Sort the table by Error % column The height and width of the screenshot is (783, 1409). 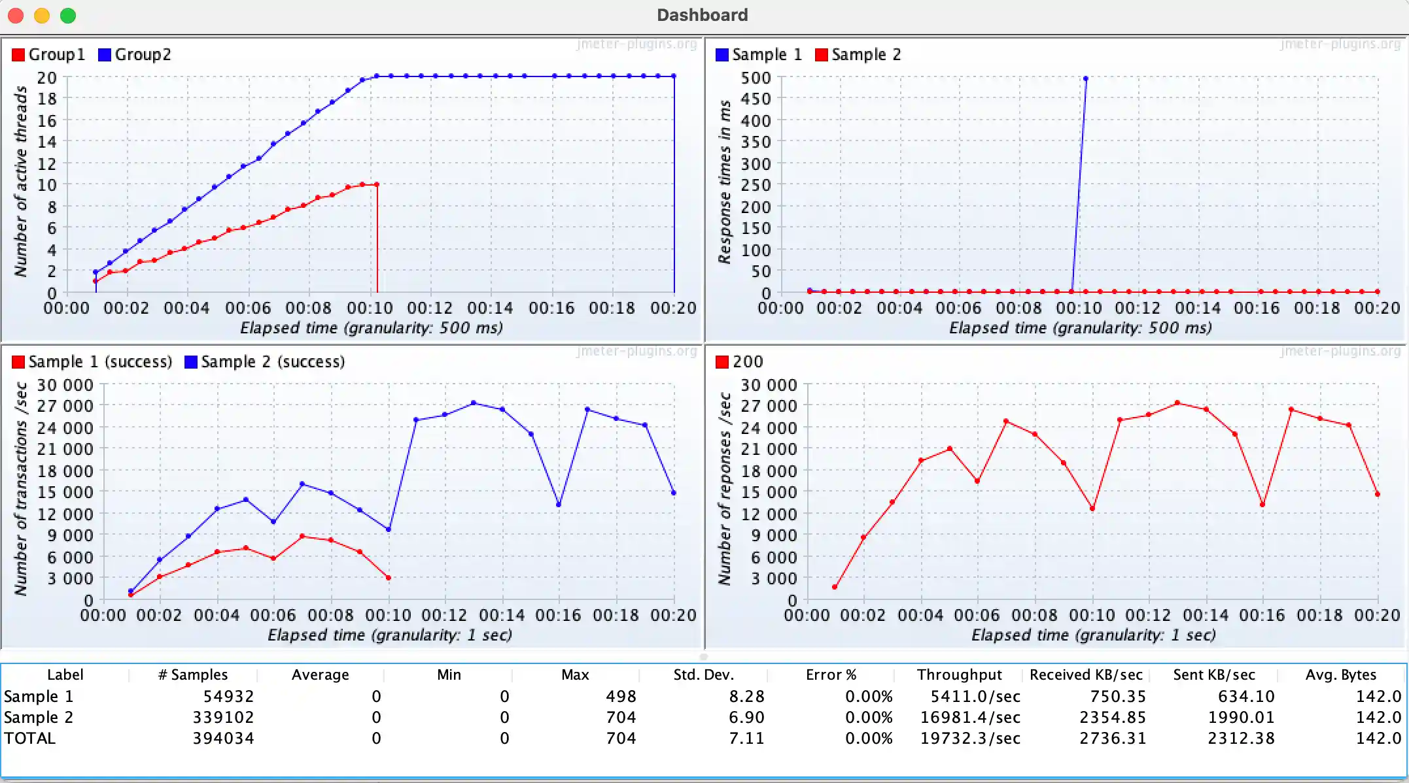click(x=831, y=675)
